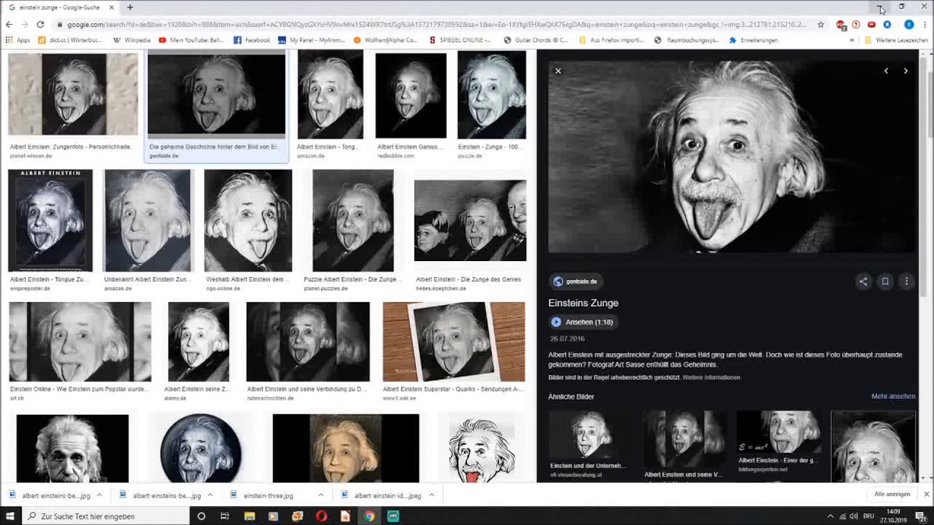Open options for albert-einstein-id...jpeg download
The image size is (934, 525).
tap(431, 495)
